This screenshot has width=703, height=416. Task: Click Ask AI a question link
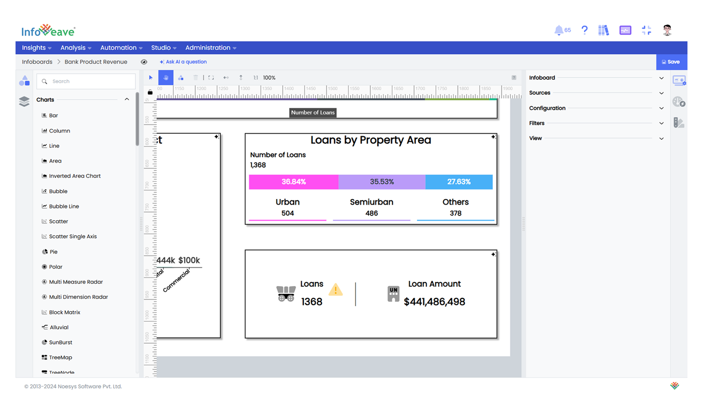pyautogui.click(x=183, y=62)
